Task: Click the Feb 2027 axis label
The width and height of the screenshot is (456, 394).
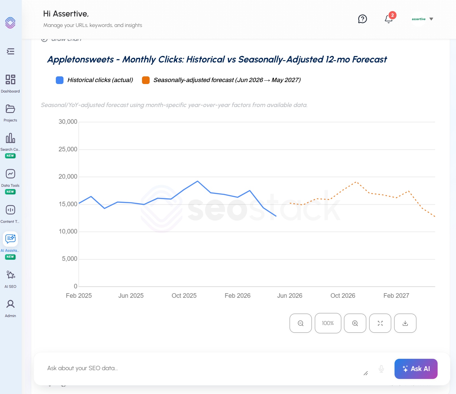Action: pyautogui.click(x=396, y=295)
